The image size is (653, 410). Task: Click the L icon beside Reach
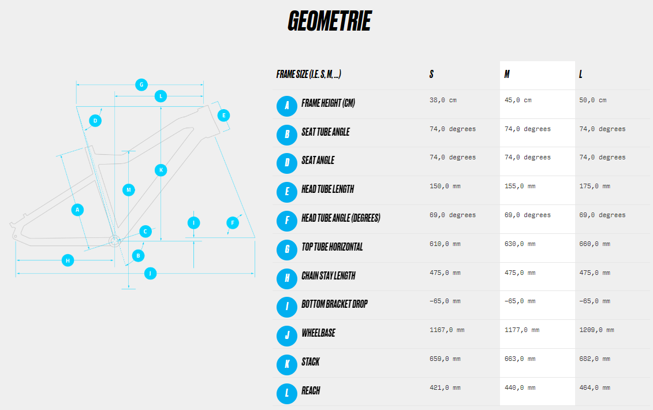point(286,393)
